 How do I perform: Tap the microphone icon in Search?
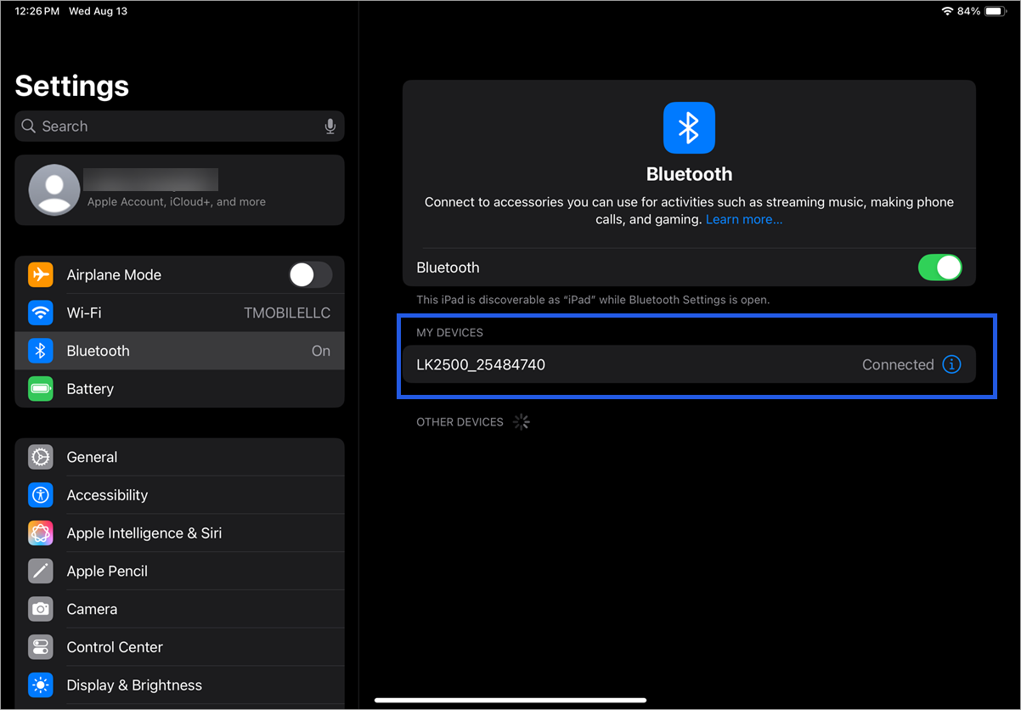coord(330,127)
